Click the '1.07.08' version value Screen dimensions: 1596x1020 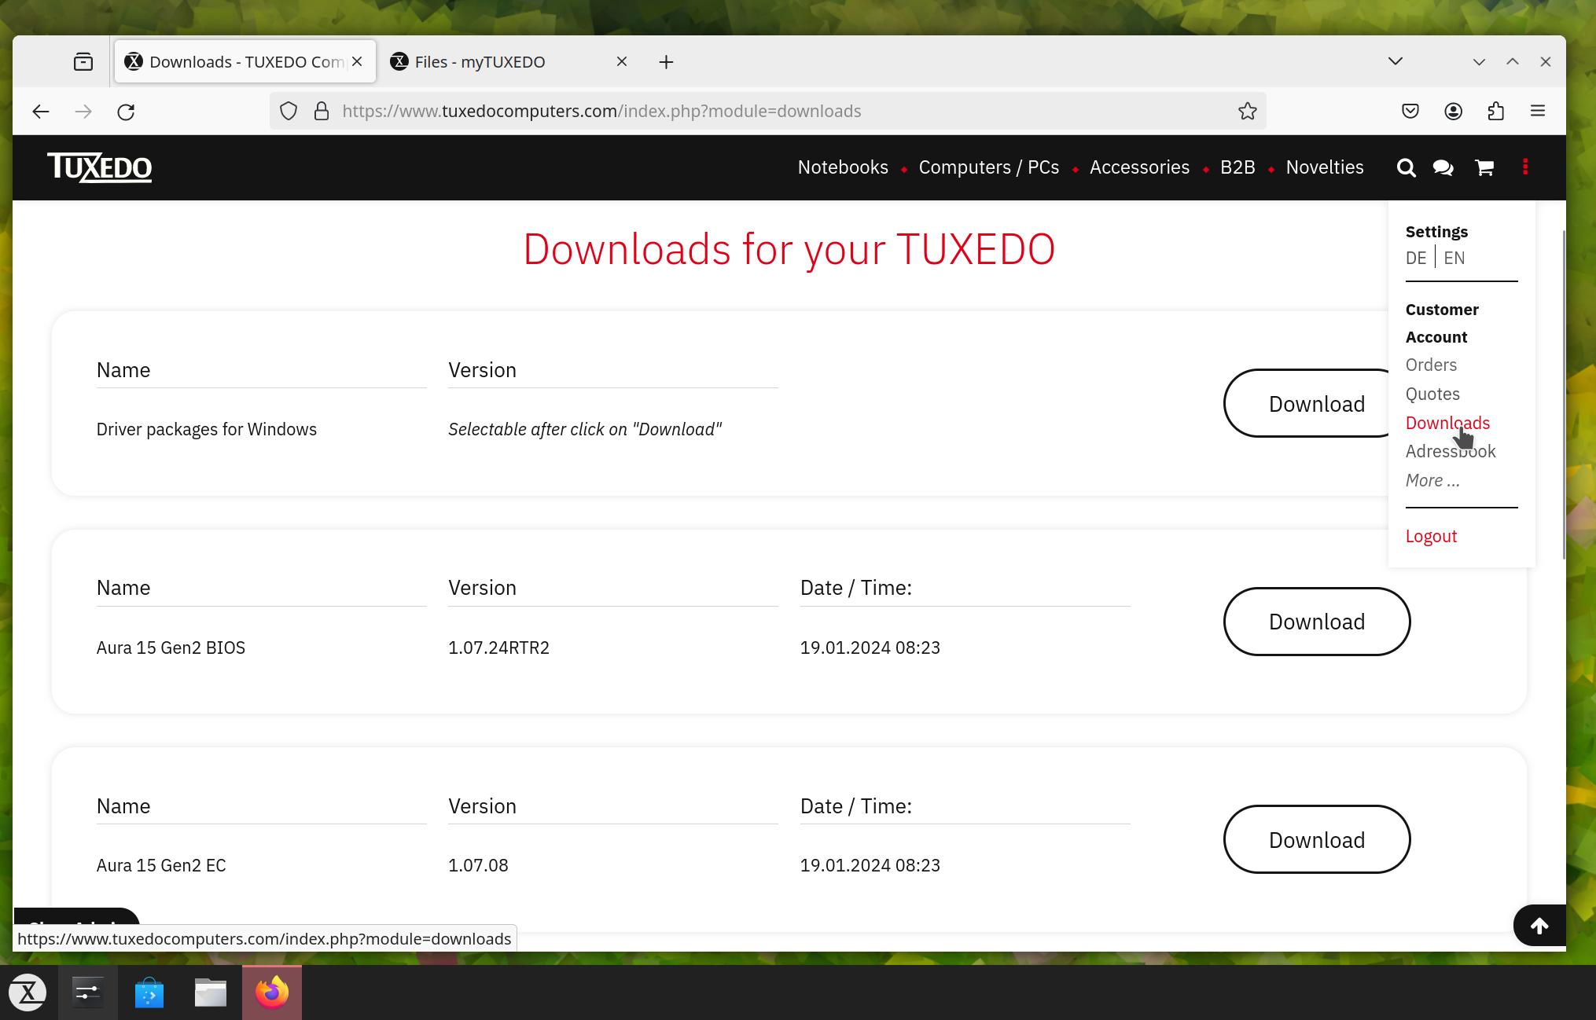tap(478, 865)
